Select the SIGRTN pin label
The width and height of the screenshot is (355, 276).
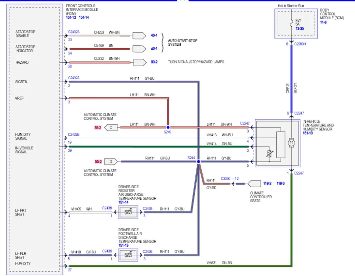(21, 82)
